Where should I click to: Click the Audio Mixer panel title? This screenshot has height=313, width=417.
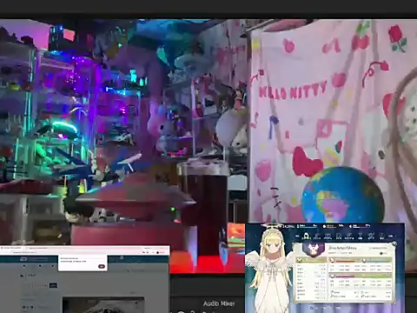219,303
